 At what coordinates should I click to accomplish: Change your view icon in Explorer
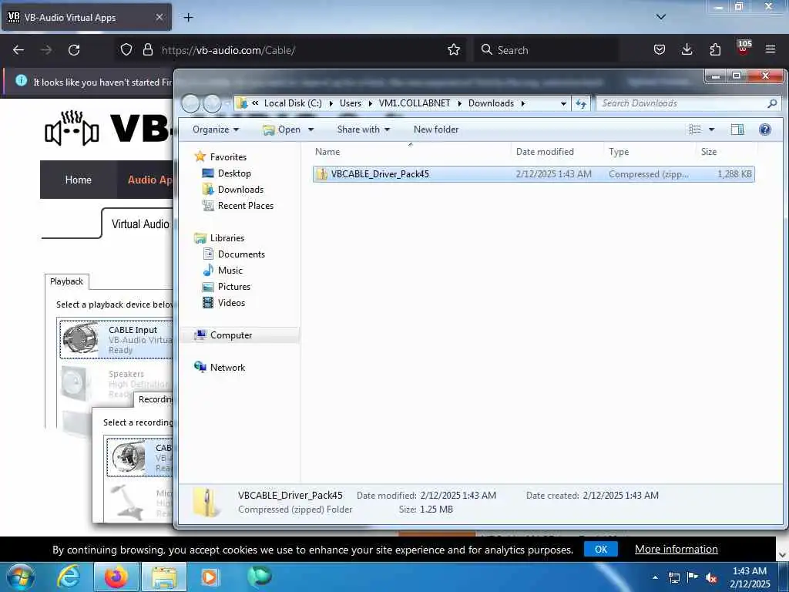[x=695, y=129]
